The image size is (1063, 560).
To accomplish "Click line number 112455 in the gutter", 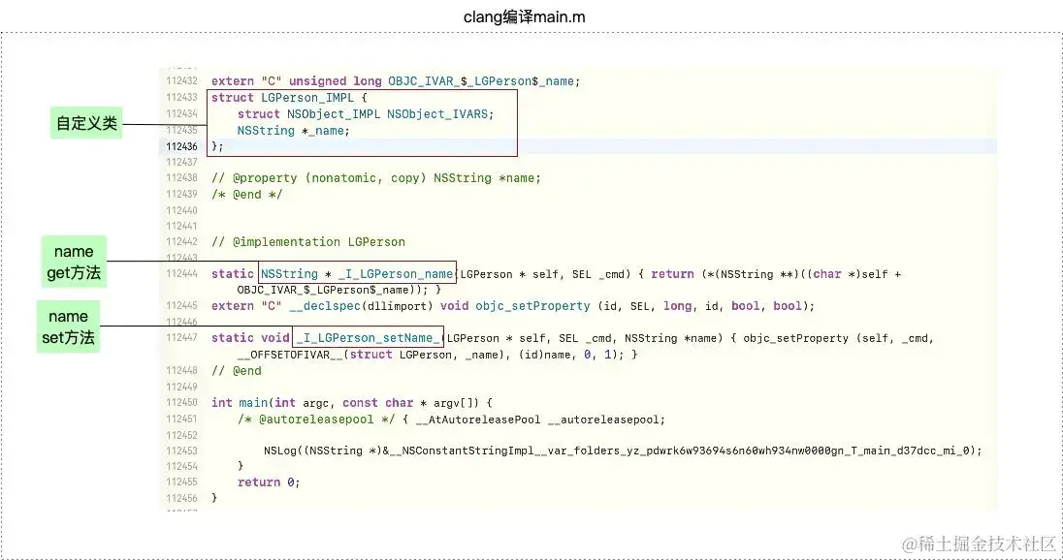I will [x=181, y=482].
